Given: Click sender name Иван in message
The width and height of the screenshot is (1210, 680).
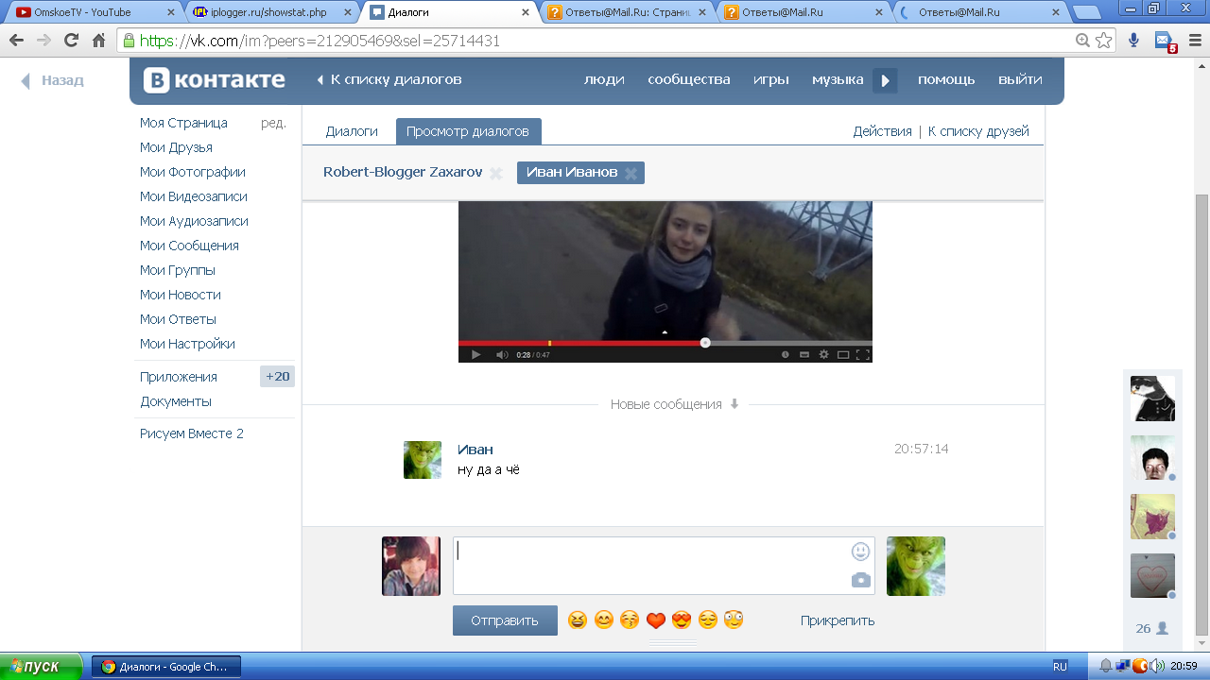Looking at the screenshot, I should coord(475,450).
